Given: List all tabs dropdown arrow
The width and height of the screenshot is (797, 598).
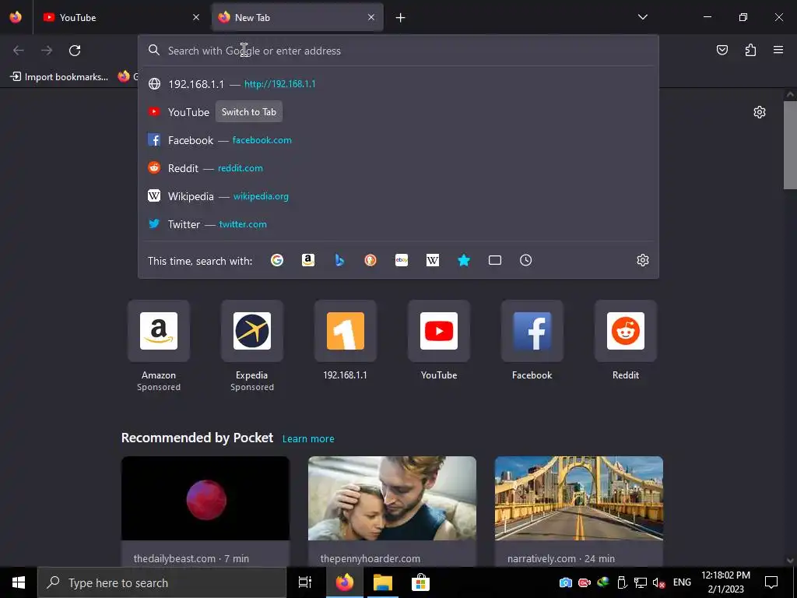Looking at the screenshot, I should [x=643, y=17].
